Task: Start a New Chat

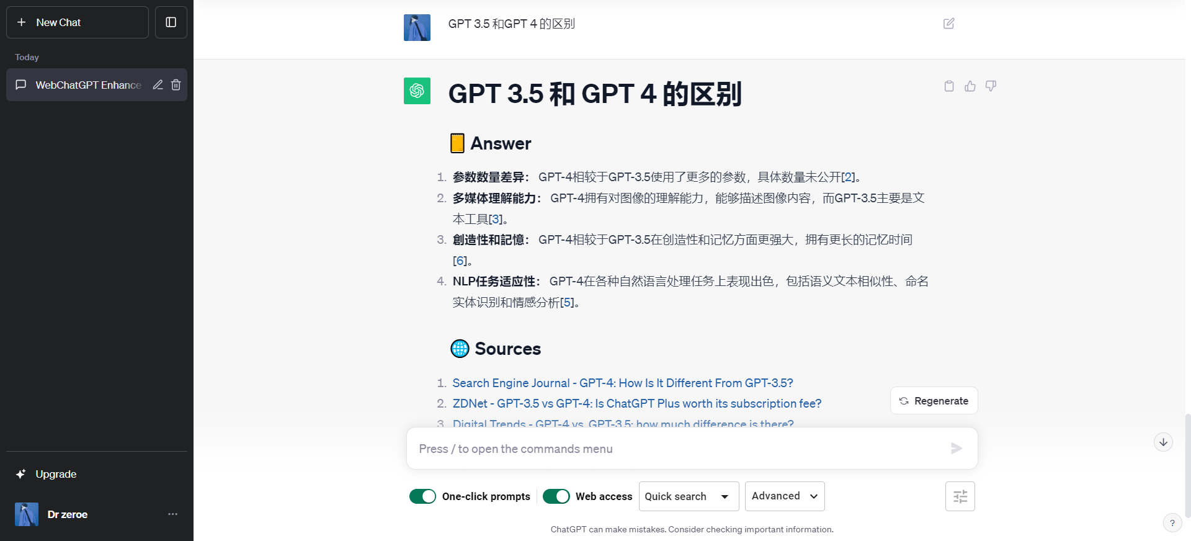Action: pyautogui.click(x=78, y=22)
